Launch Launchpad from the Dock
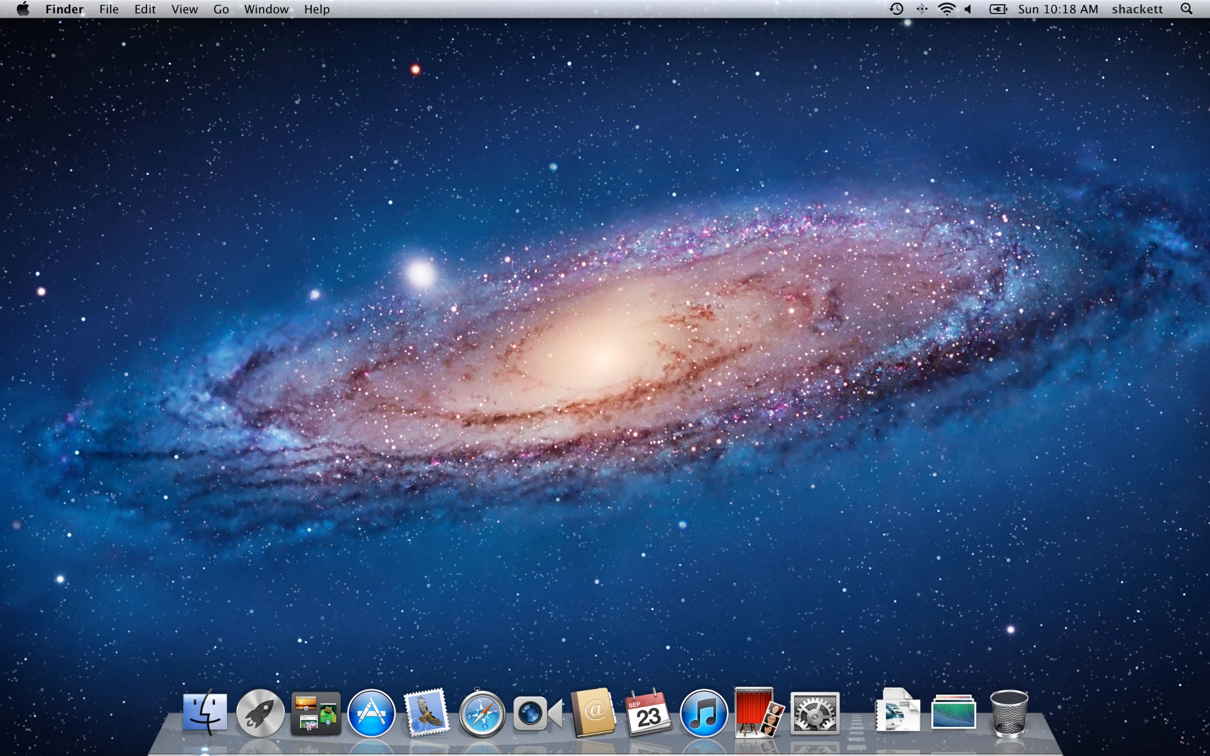 [260, 713]
